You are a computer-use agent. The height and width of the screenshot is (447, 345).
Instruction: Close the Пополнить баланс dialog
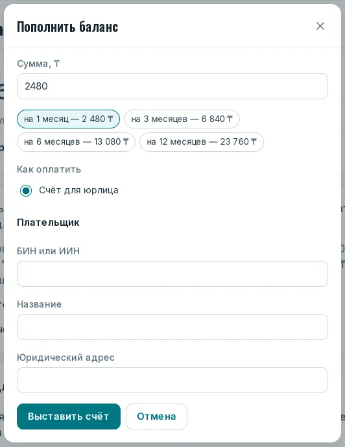[320, 26]
